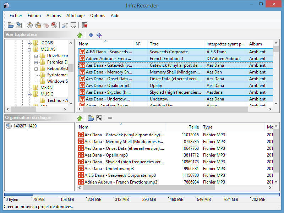Click the InfraRecorder title bar app icon
The height and width of the screenshot is (213, 284).
(6, 5)
